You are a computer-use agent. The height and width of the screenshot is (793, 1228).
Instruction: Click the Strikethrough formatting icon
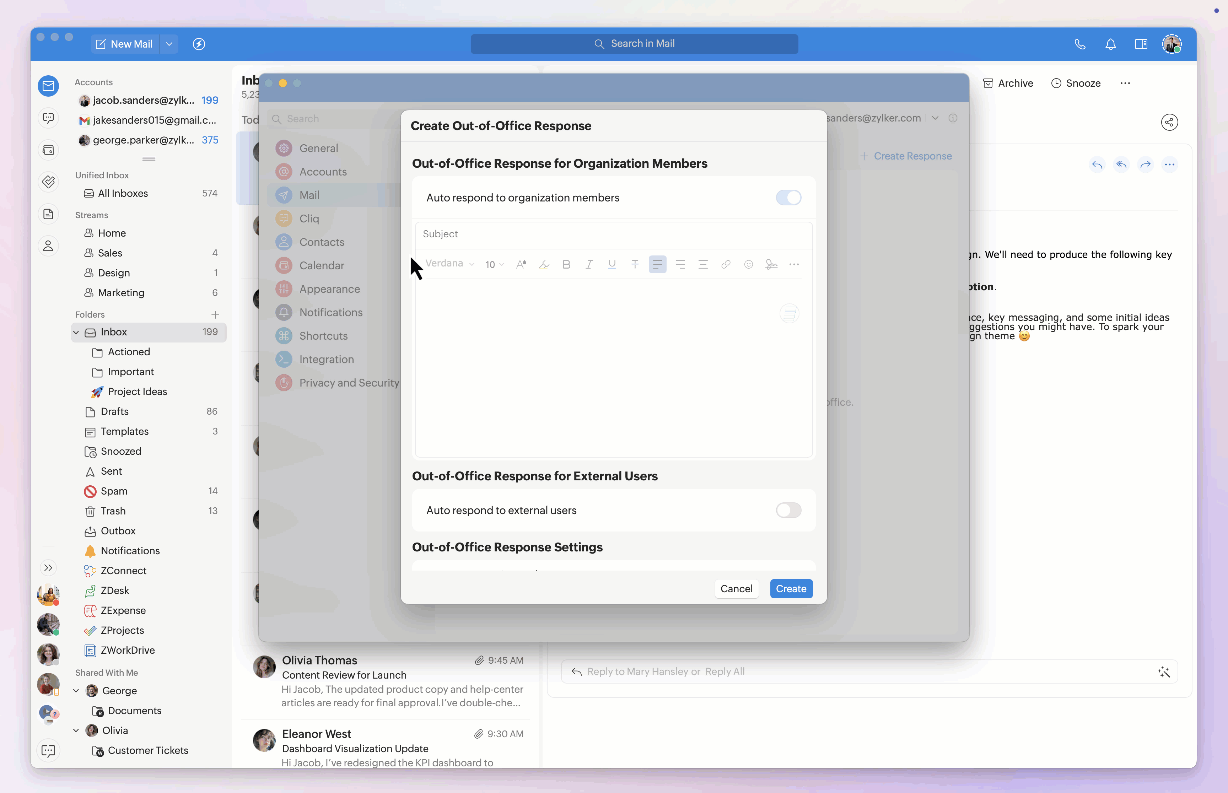pos(635,264)
